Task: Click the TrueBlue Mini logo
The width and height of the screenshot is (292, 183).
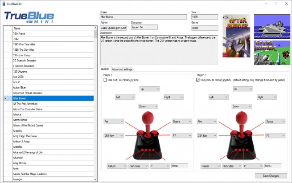Action: [29, 17]
